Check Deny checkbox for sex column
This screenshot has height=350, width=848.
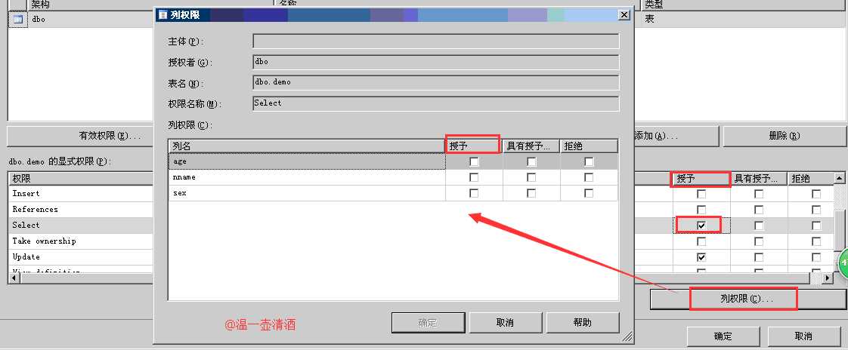[x=589, y=193]
